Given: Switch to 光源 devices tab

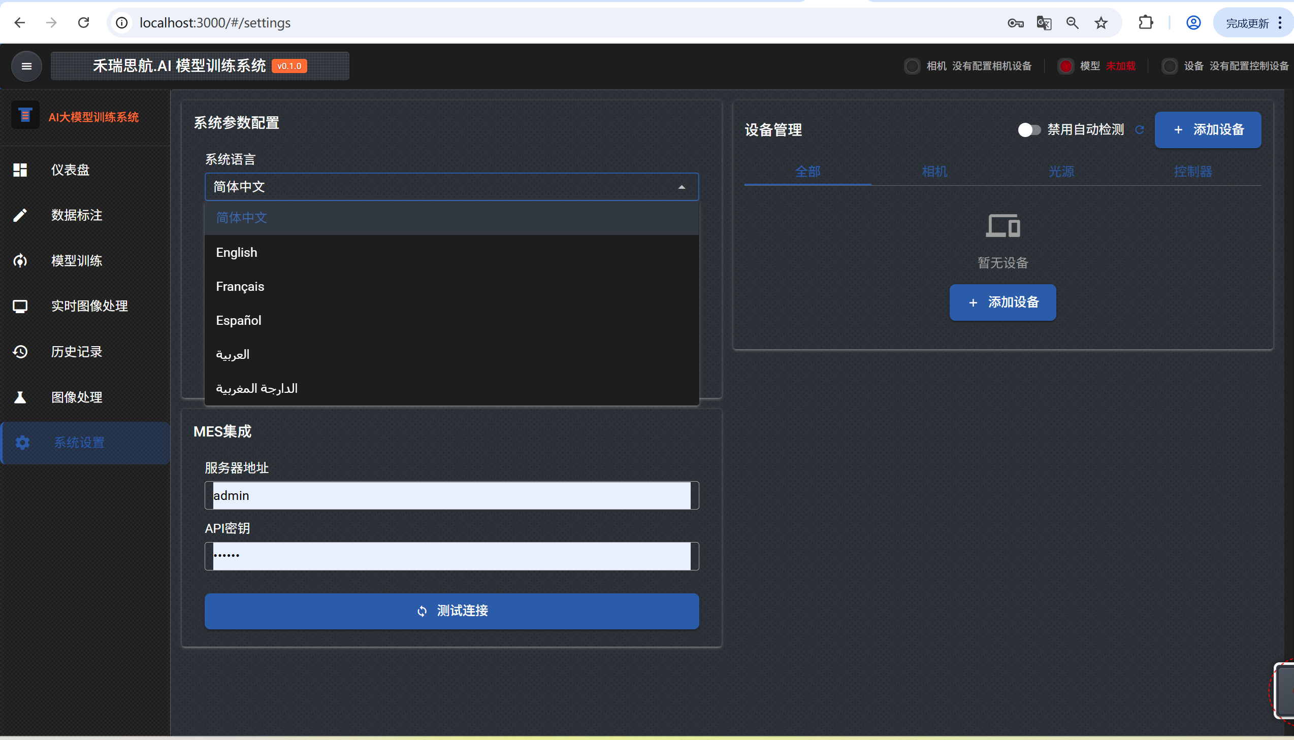Looking at the screenshot, I should coord(1061,172).
